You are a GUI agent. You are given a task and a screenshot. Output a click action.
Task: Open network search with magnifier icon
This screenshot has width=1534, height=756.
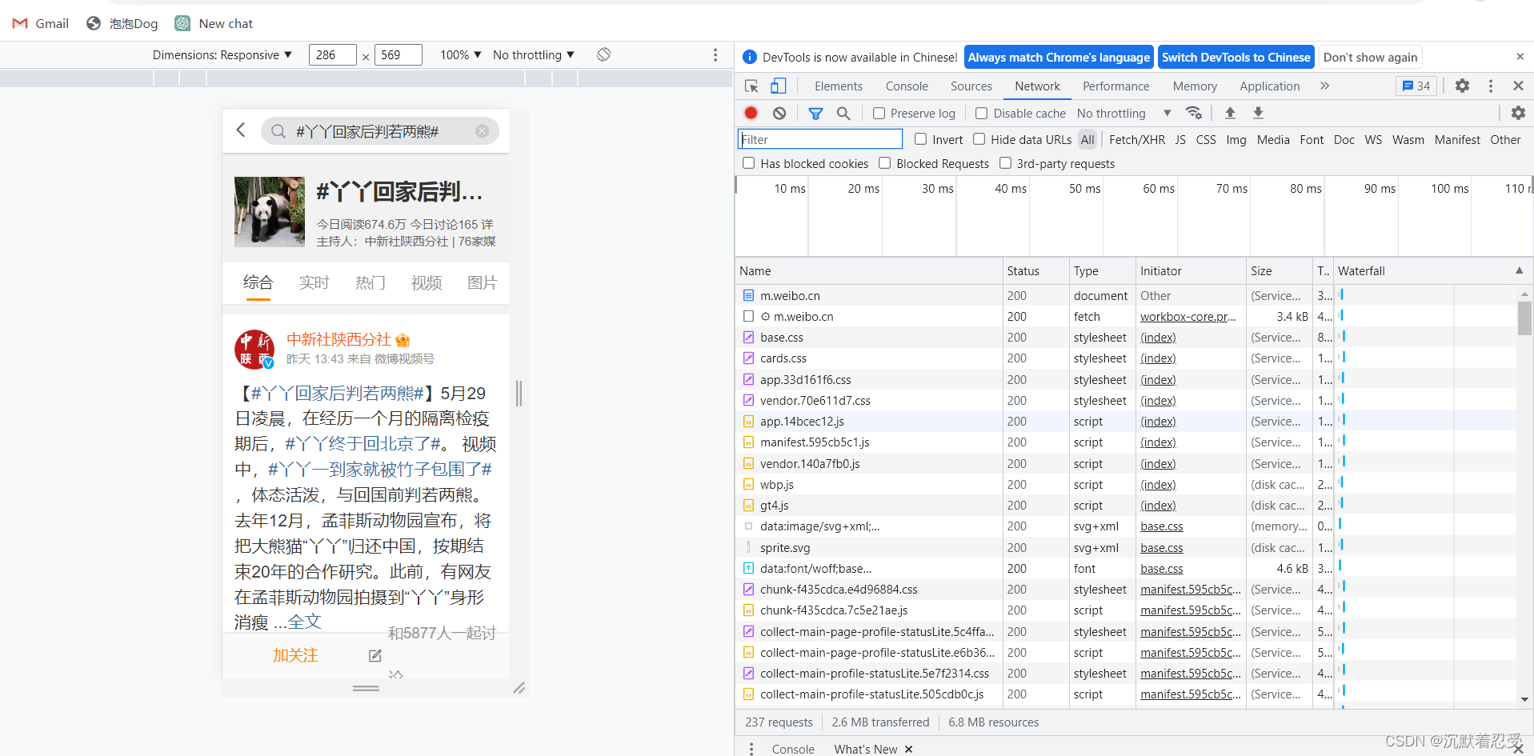843,113
